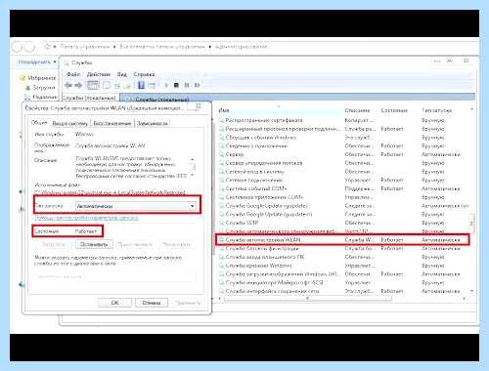489x371 pixels.
Task: Click the Start service play icon
Action: click(166, 85)
